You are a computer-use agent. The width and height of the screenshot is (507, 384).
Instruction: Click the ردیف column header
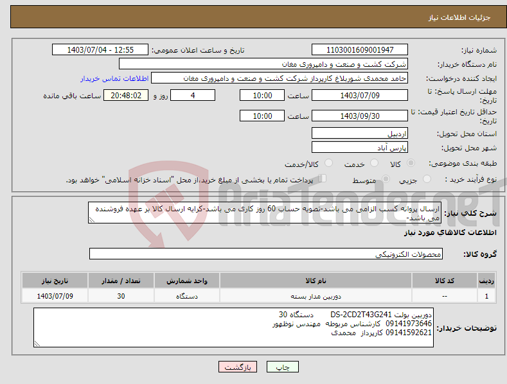[x=486, y=281]
